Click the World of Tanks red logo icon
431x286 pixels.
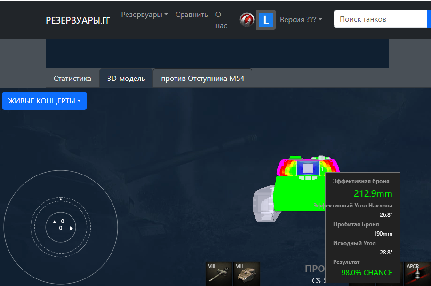[247, 20]
